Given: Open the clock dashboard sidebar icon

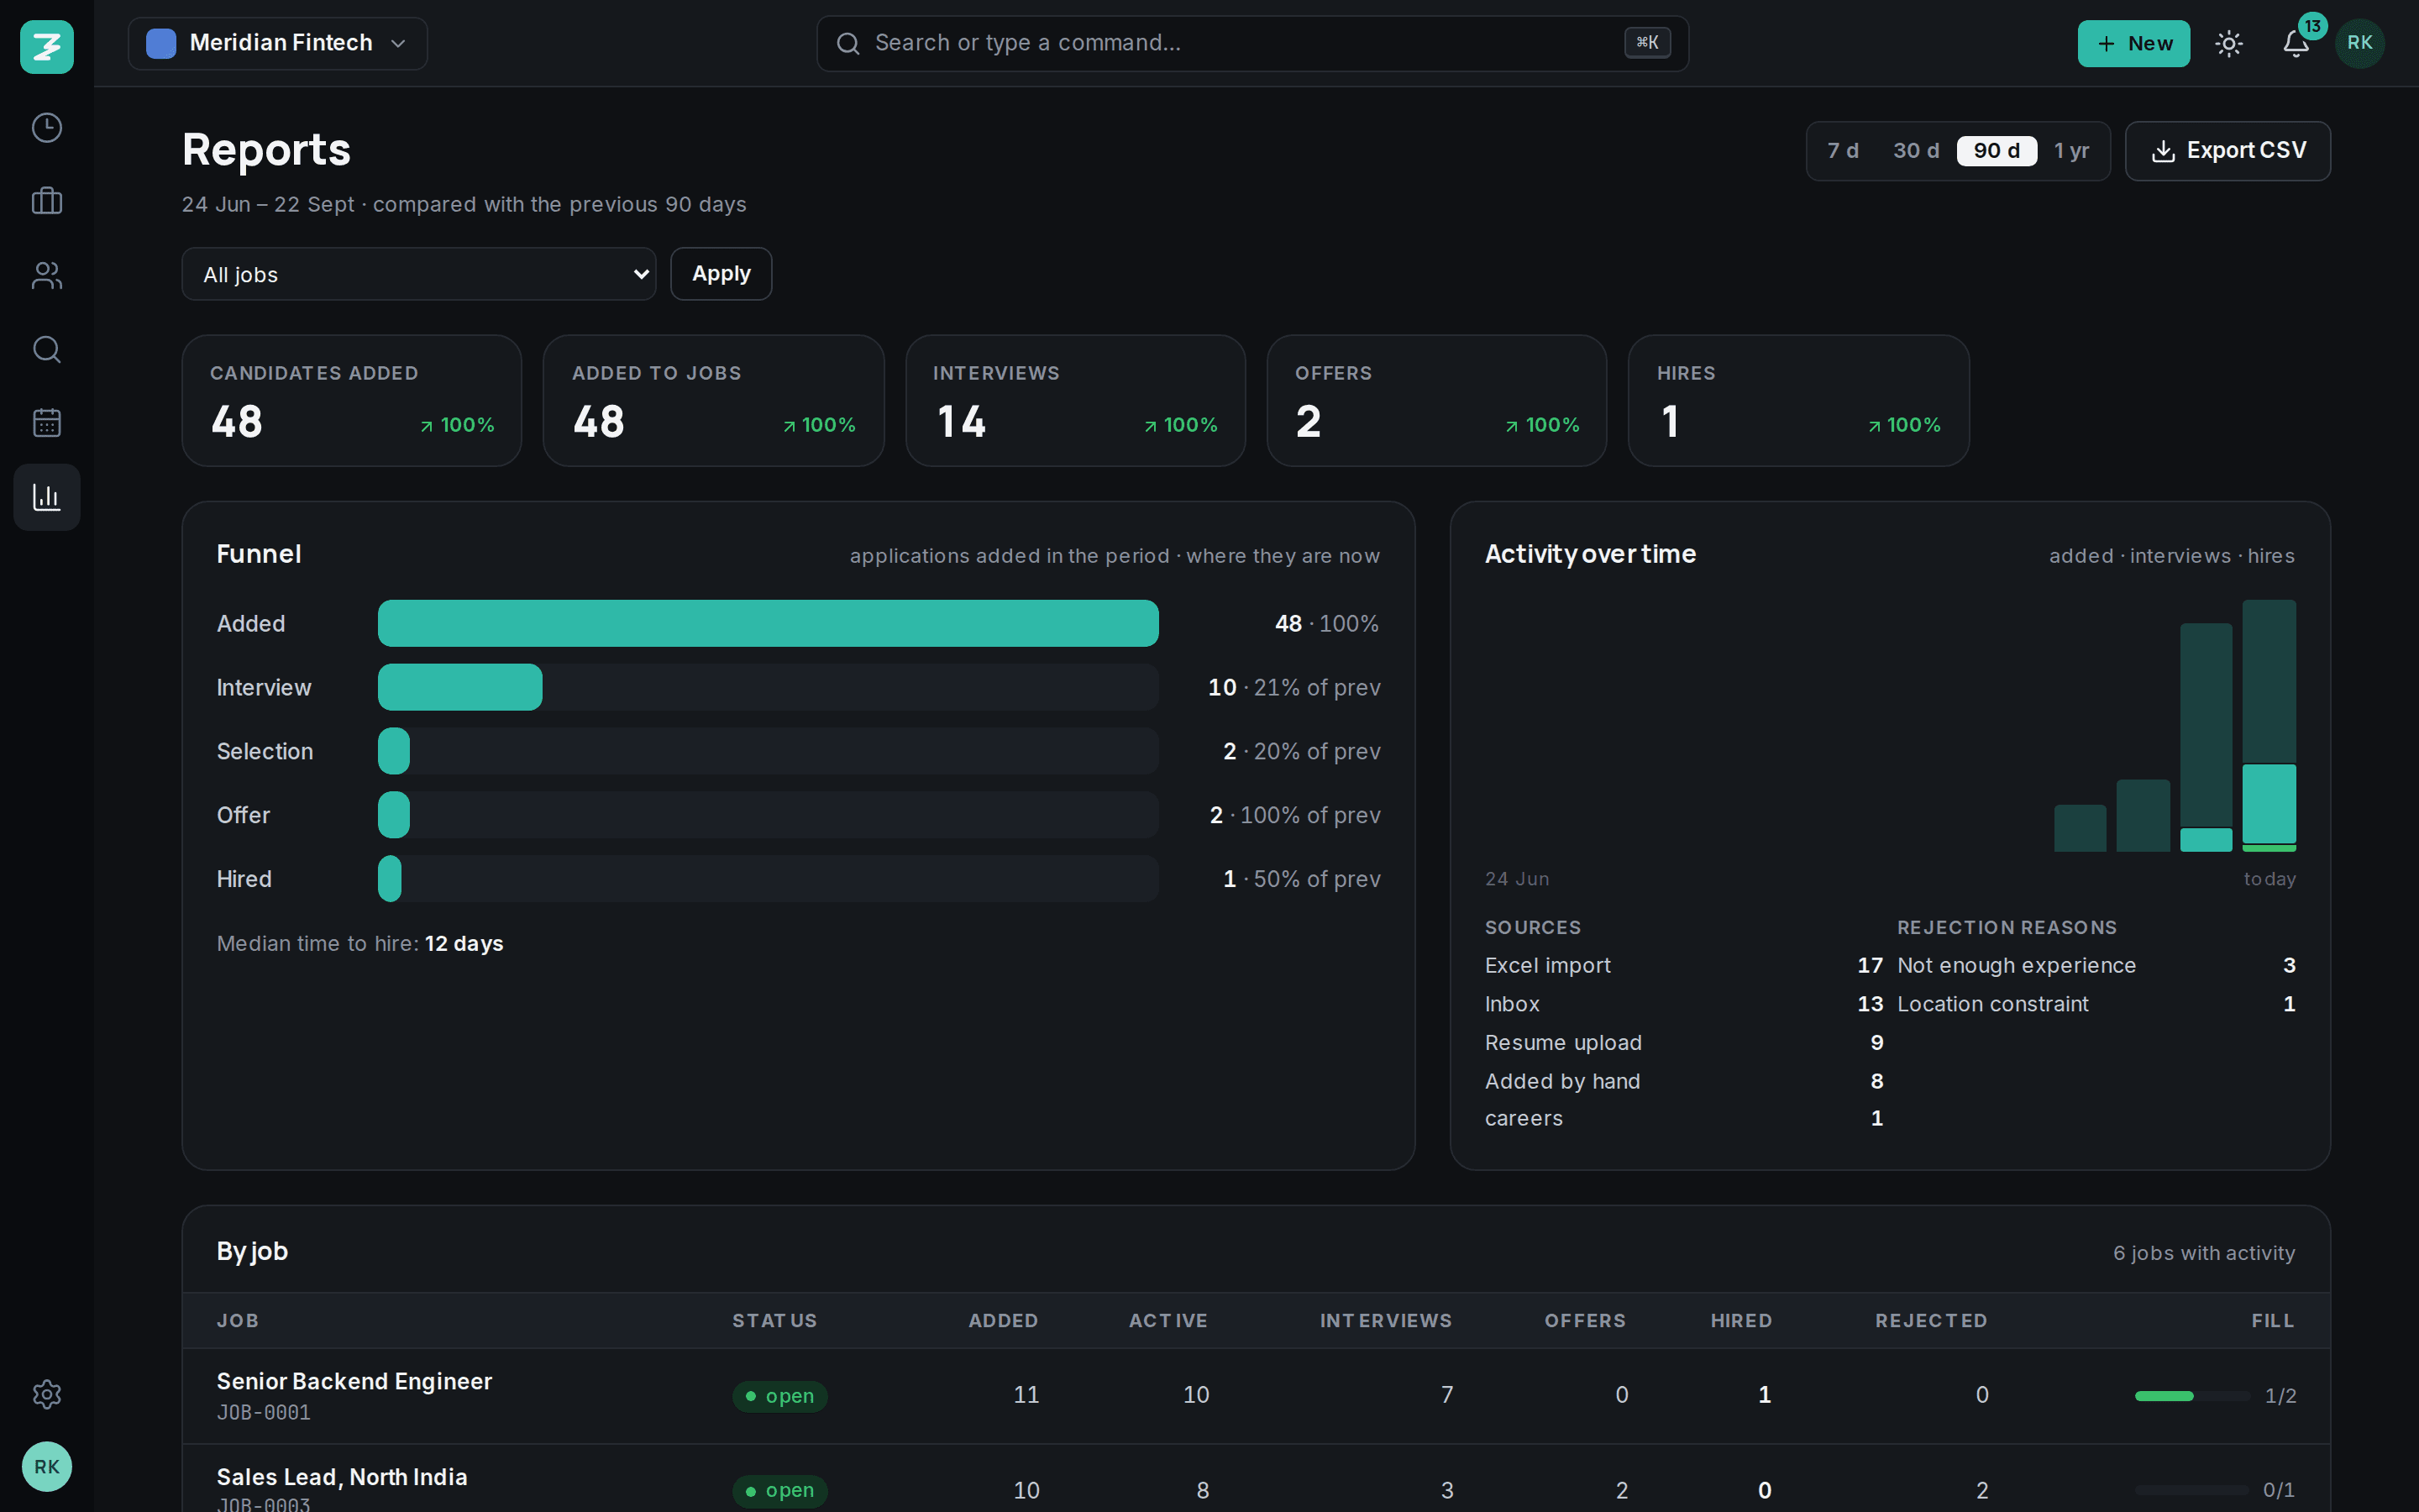Looking at the screenshot, I should 47,128.
